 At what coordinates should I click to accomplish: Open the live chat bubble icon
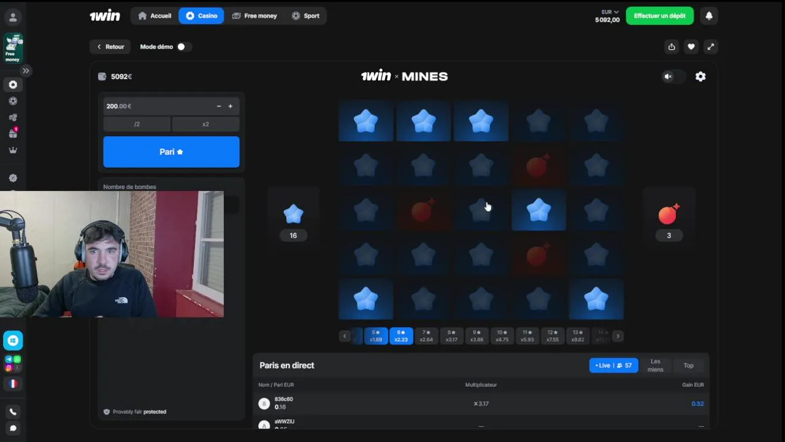coord(13,428)
